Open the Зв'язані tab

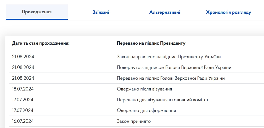click(x=101, y=12)
